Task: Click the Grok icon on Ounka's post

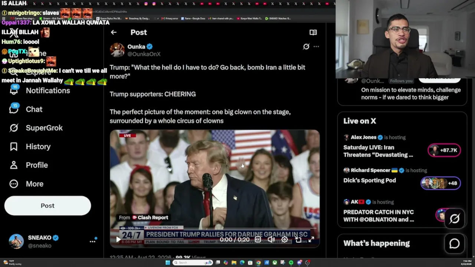Action: (306, 47)
